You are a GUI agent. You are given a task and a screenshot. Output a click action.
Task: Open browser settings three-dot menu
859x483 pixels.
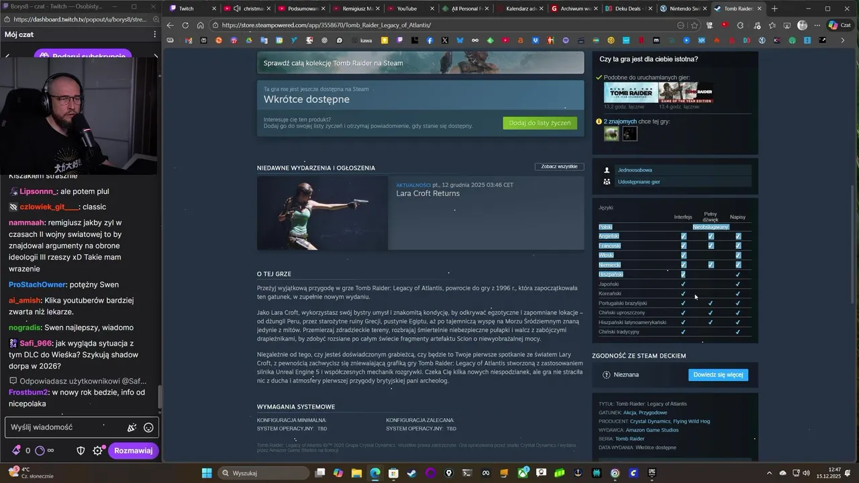tap(816, 25)
